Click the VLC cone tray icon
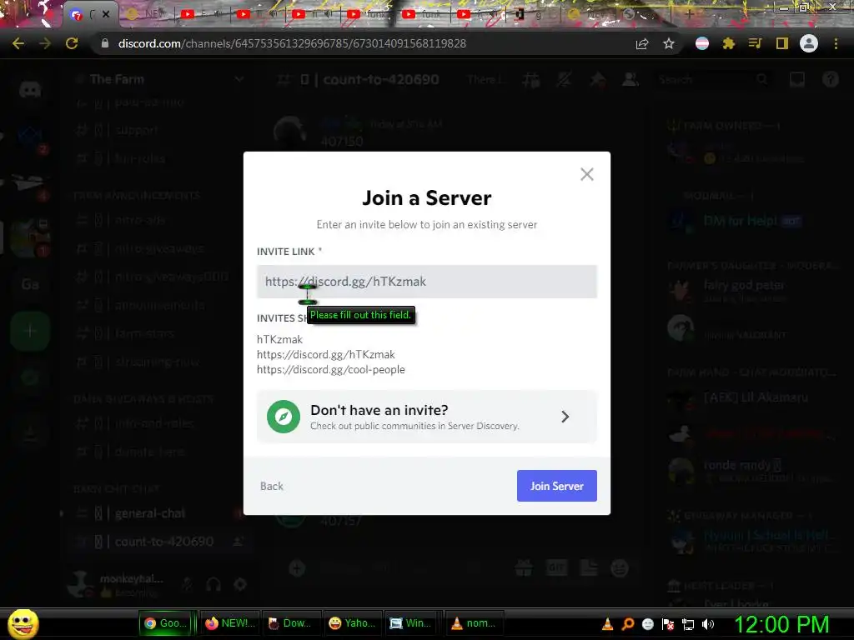Viewport: 854px width, 640px height. point(607,624)
